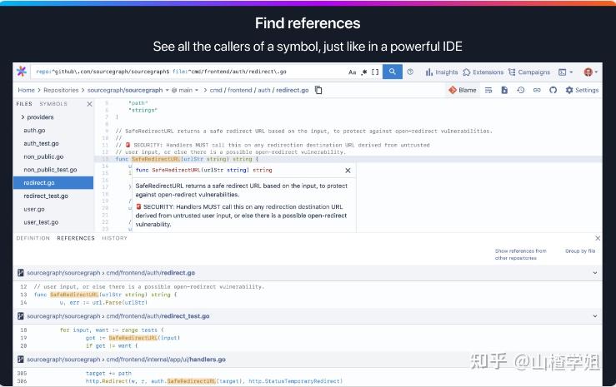Click the handlers.go result file icon
This screenshot has width=616, height=387.
[21, 360]
